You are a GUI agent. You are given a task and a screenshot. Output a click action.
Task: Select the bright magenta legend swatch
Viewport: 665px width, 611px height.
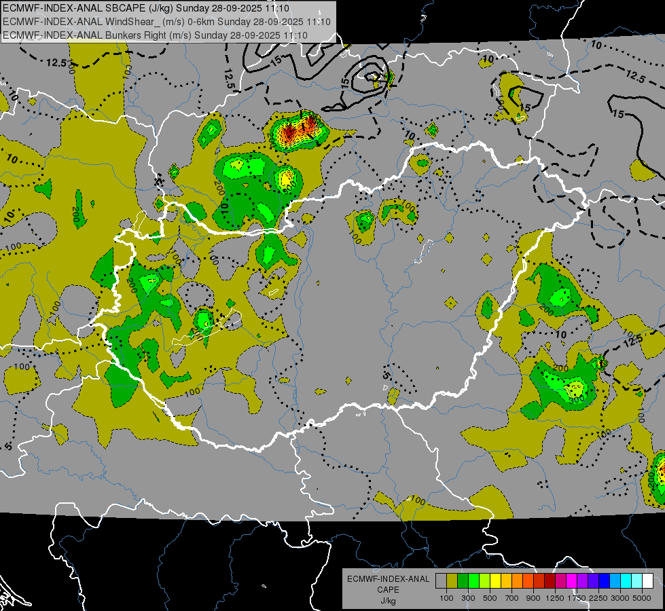(572, 581)
